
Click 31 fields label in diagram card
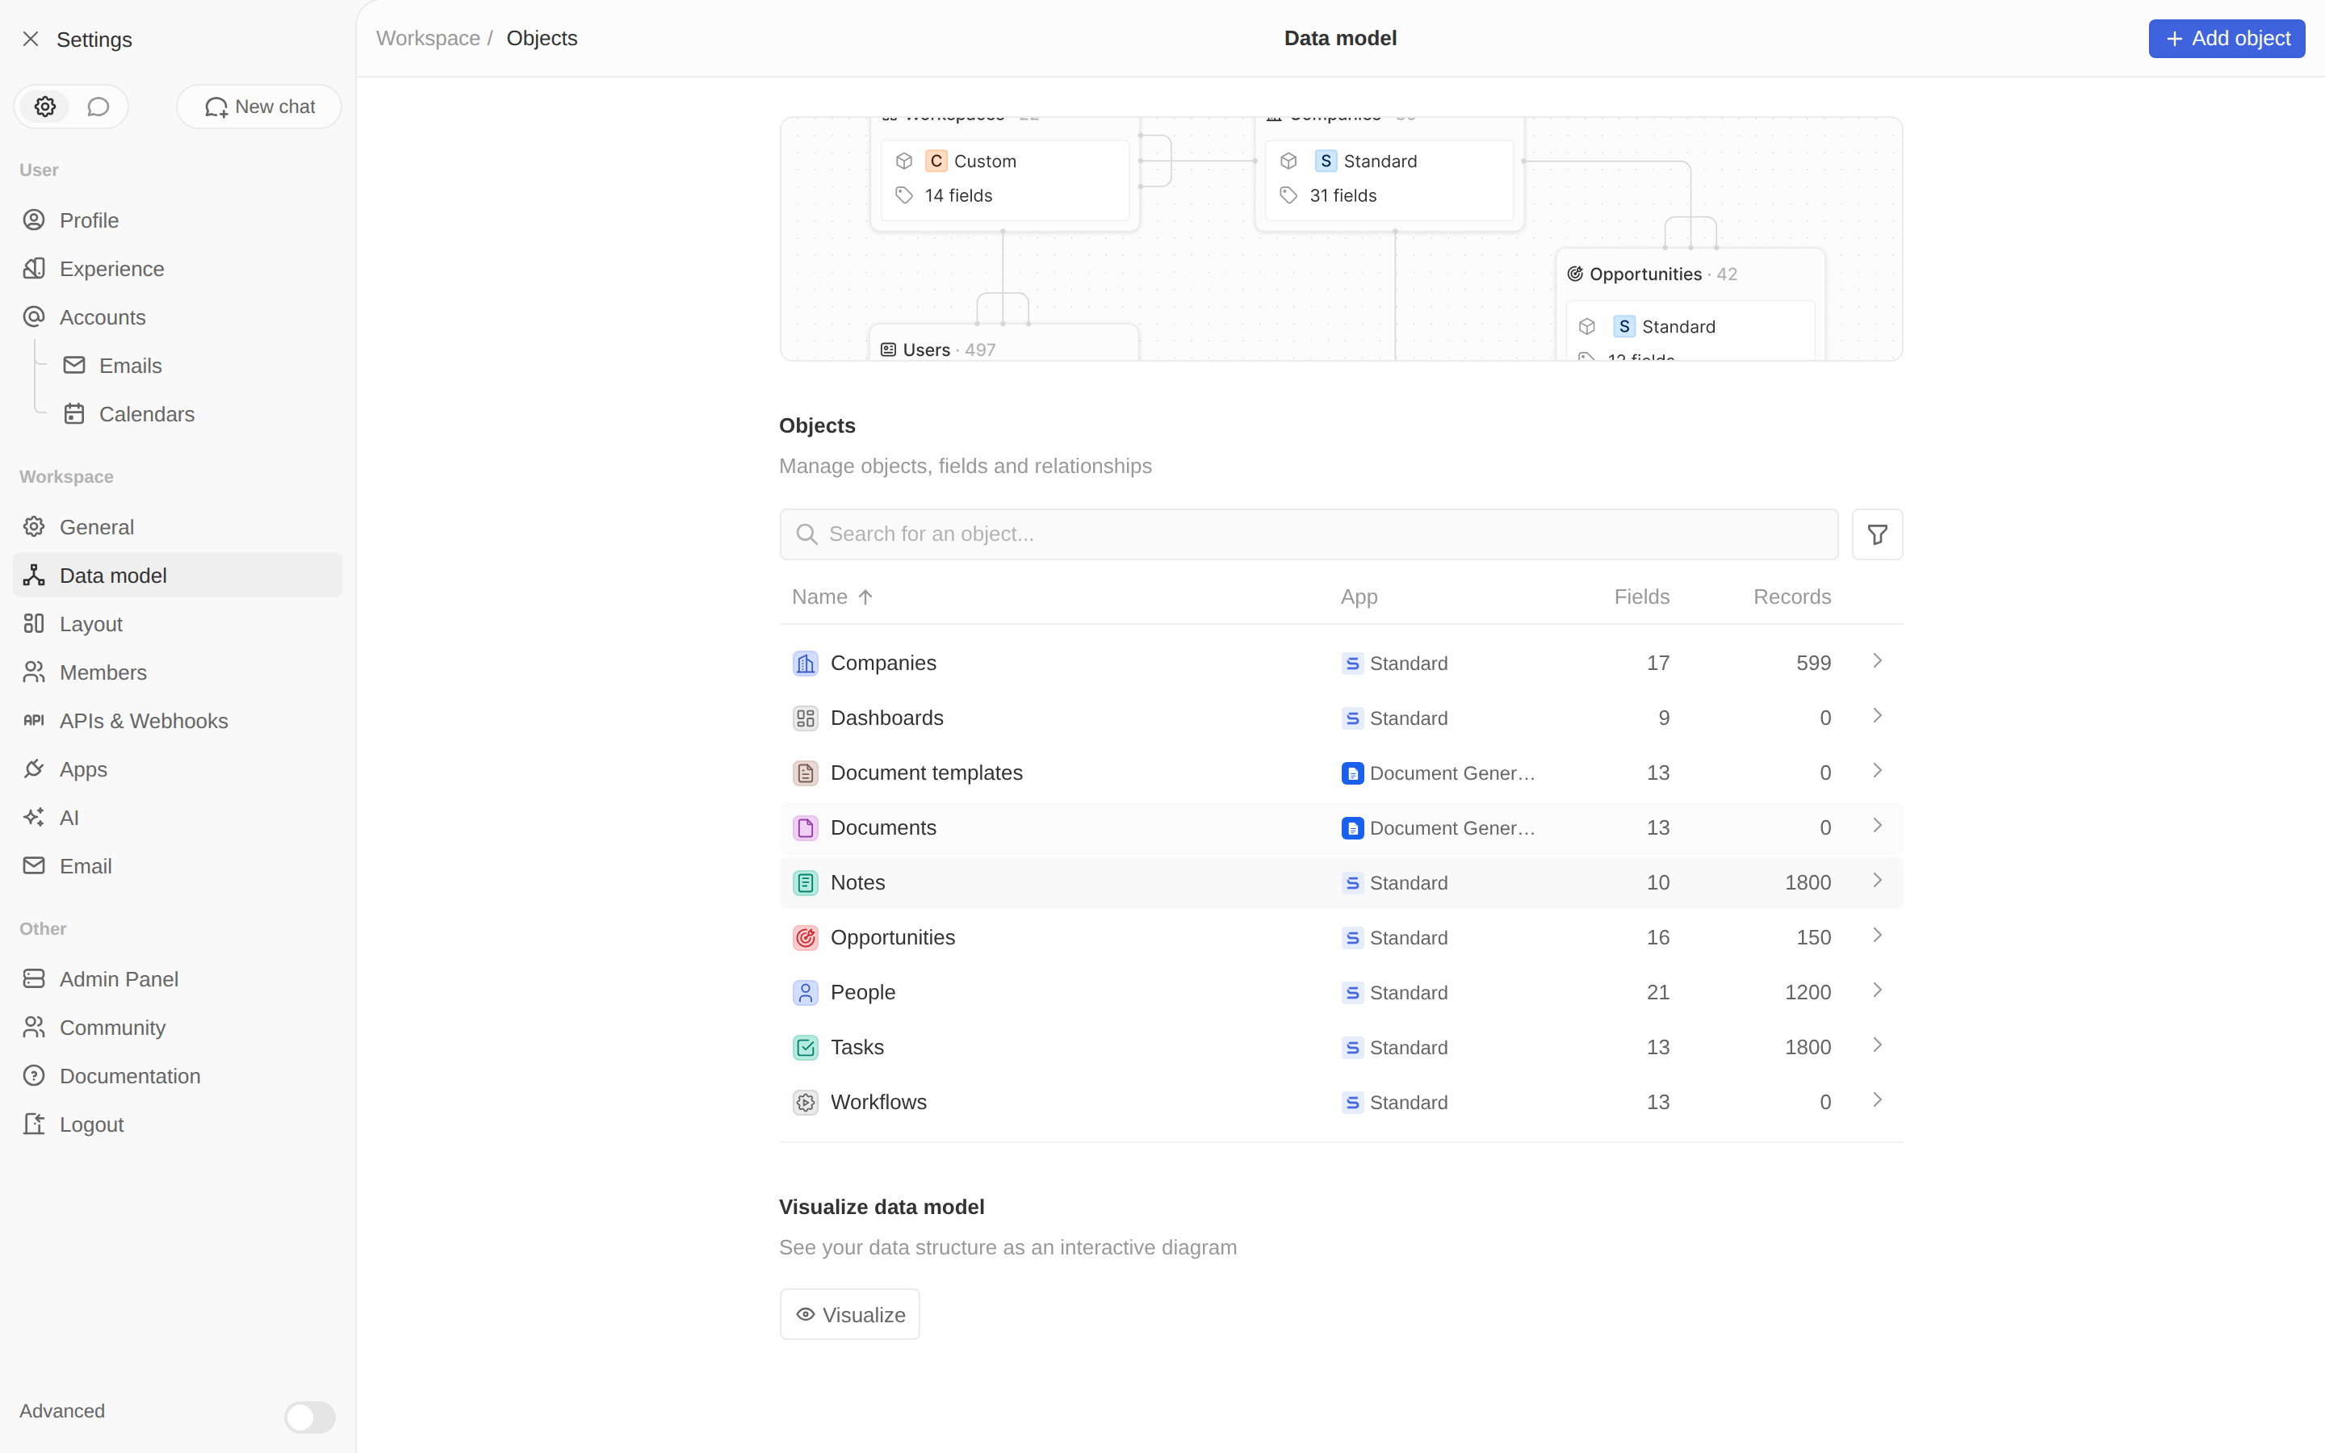click(1343, 195)
